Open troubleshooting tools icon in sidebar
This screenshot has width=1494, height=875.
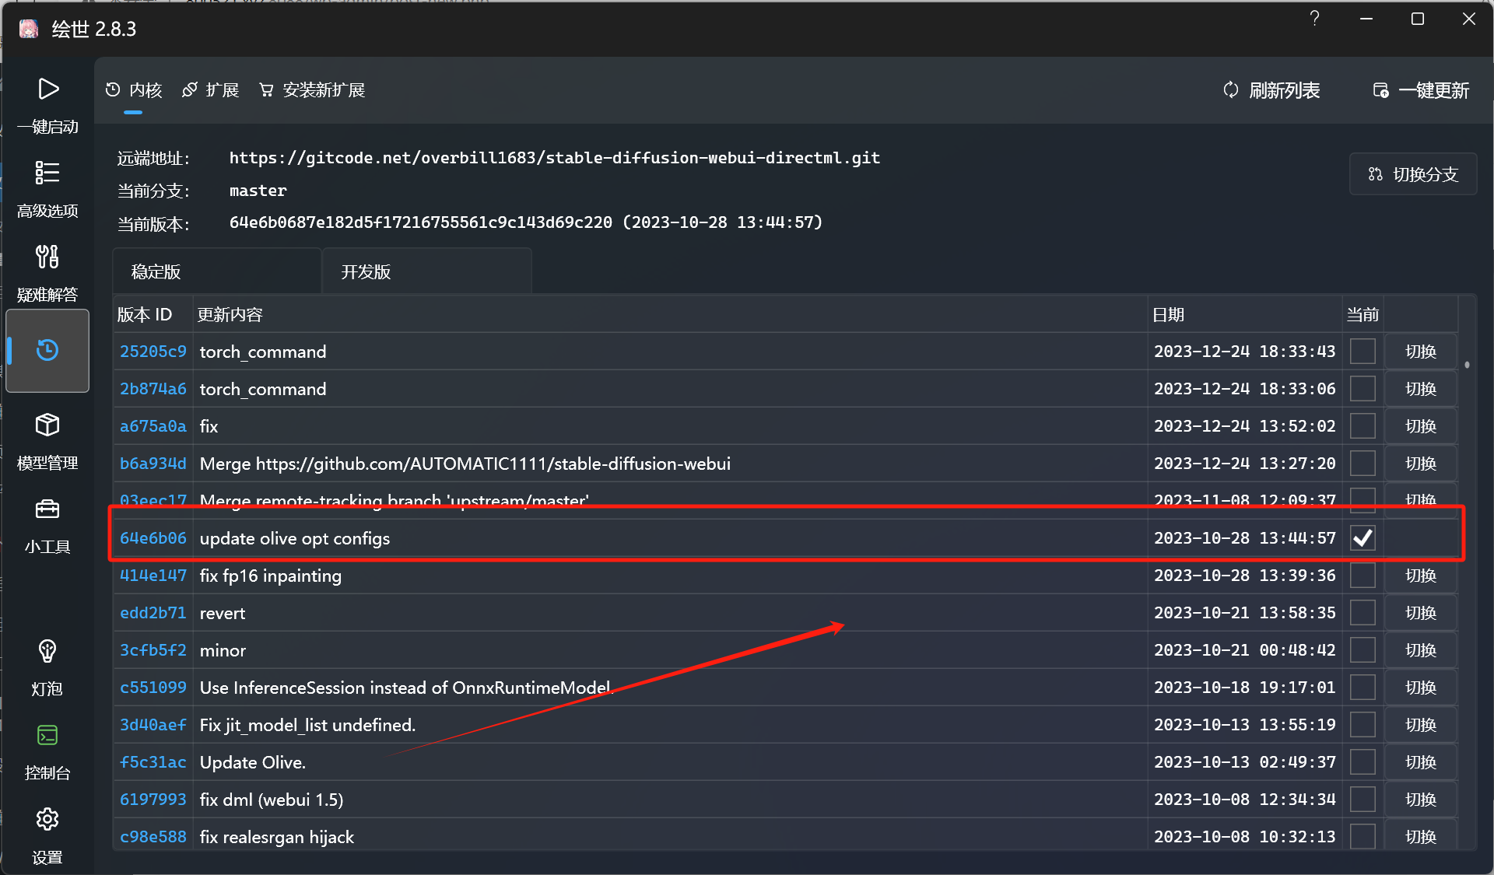pos(47,257)
